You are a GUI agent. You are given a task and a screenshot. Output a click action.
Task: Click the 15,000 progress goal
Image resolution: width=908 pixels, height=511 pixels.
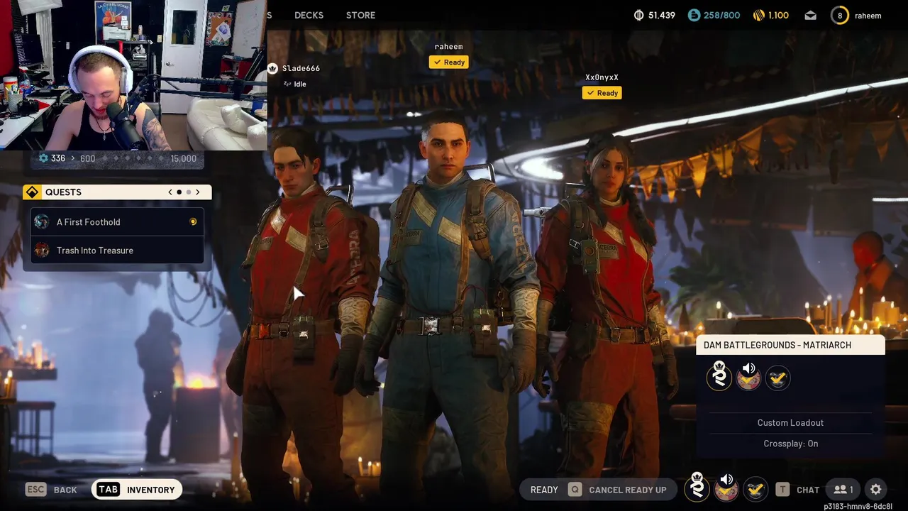184,158
